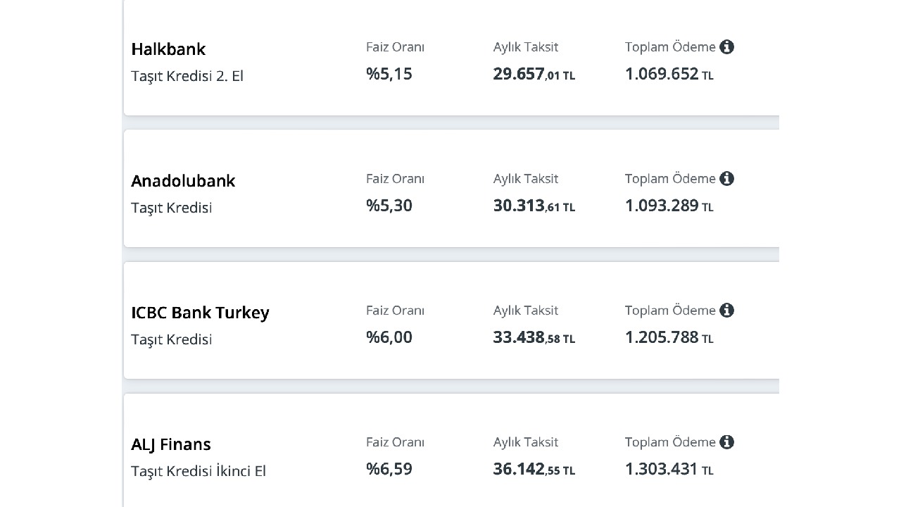Click ICBC interest rate %6,00
This screenshot has width=901, height=507.
click(x=389, y=337)
